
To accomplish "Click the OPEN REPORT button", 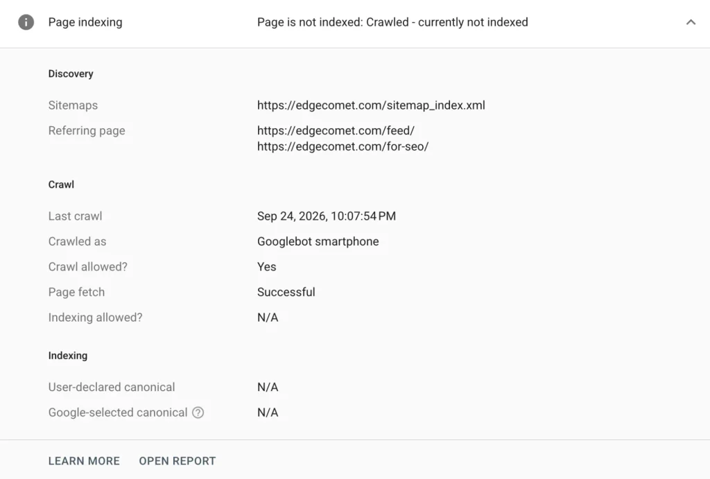I will coord(177,461).
